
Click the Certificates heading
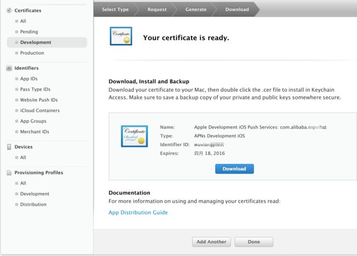tap(28, 10)
